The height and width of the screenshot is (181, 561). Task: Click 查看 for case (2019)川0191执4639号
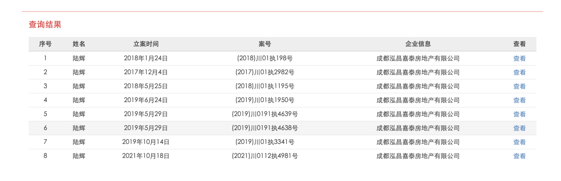coord(519,114)
